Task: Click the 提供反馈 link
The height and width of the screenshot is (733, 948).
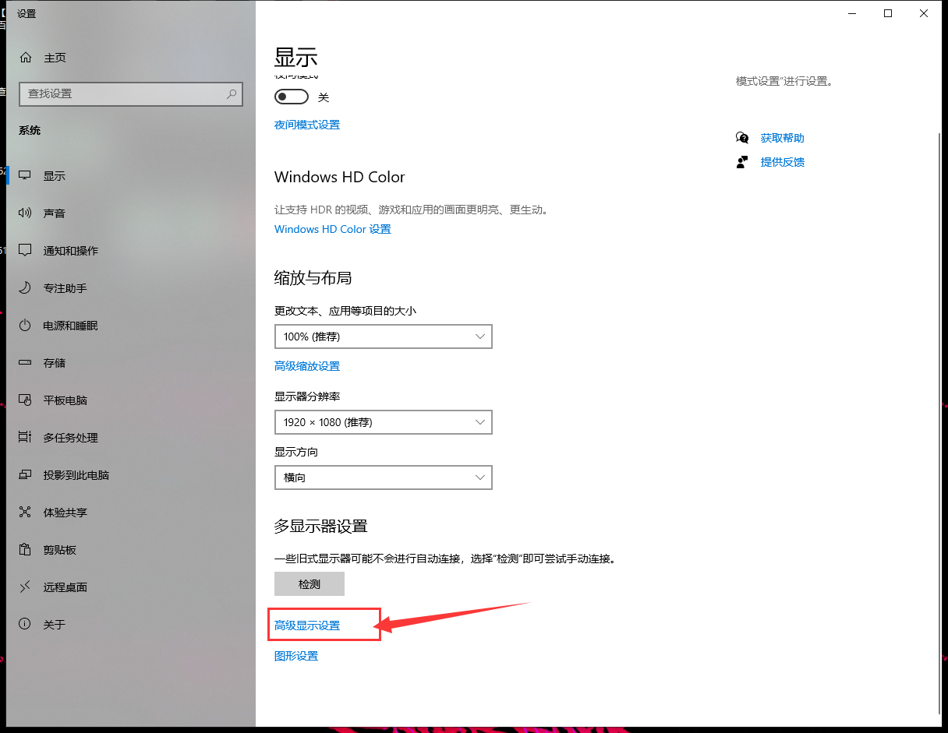Action: [783, 162]
